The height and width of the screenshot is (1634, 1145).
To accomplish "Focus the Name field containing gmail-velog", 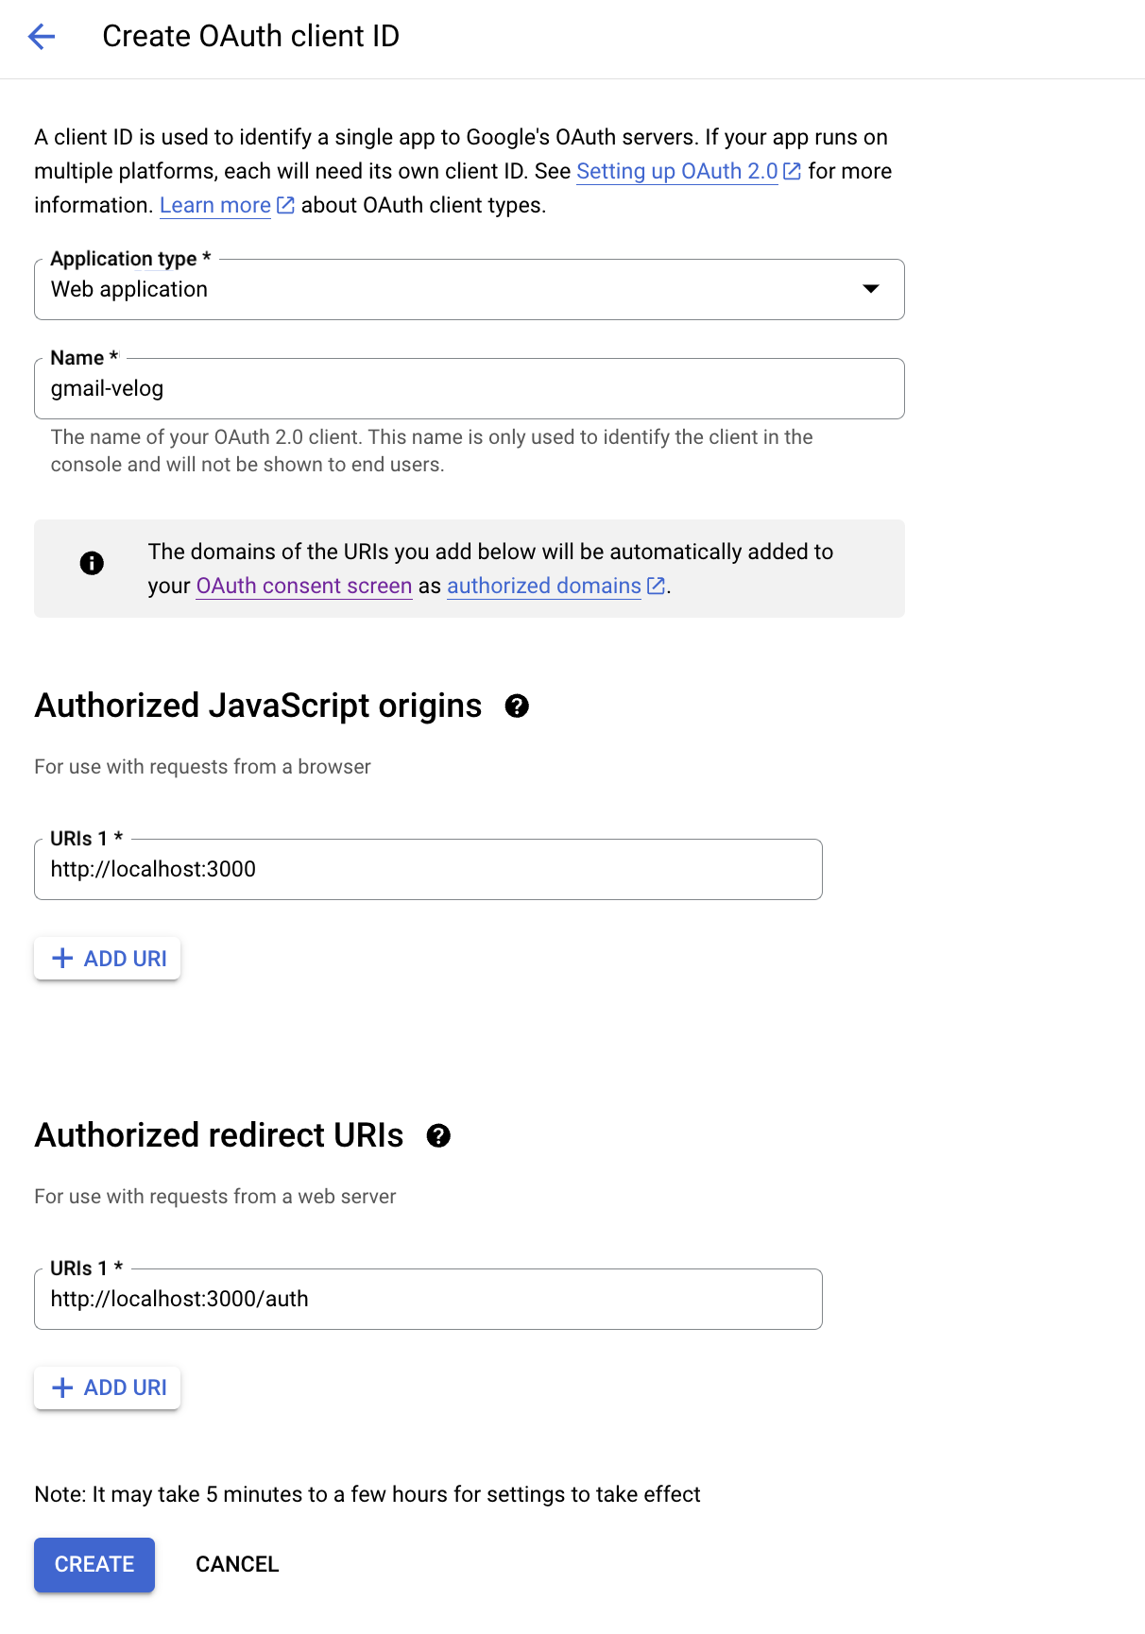I will click(469, 389).
